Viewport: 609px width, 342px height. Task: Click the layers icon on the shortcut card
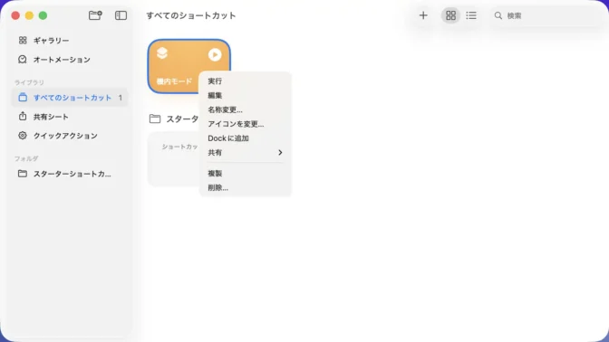point(162,53)
